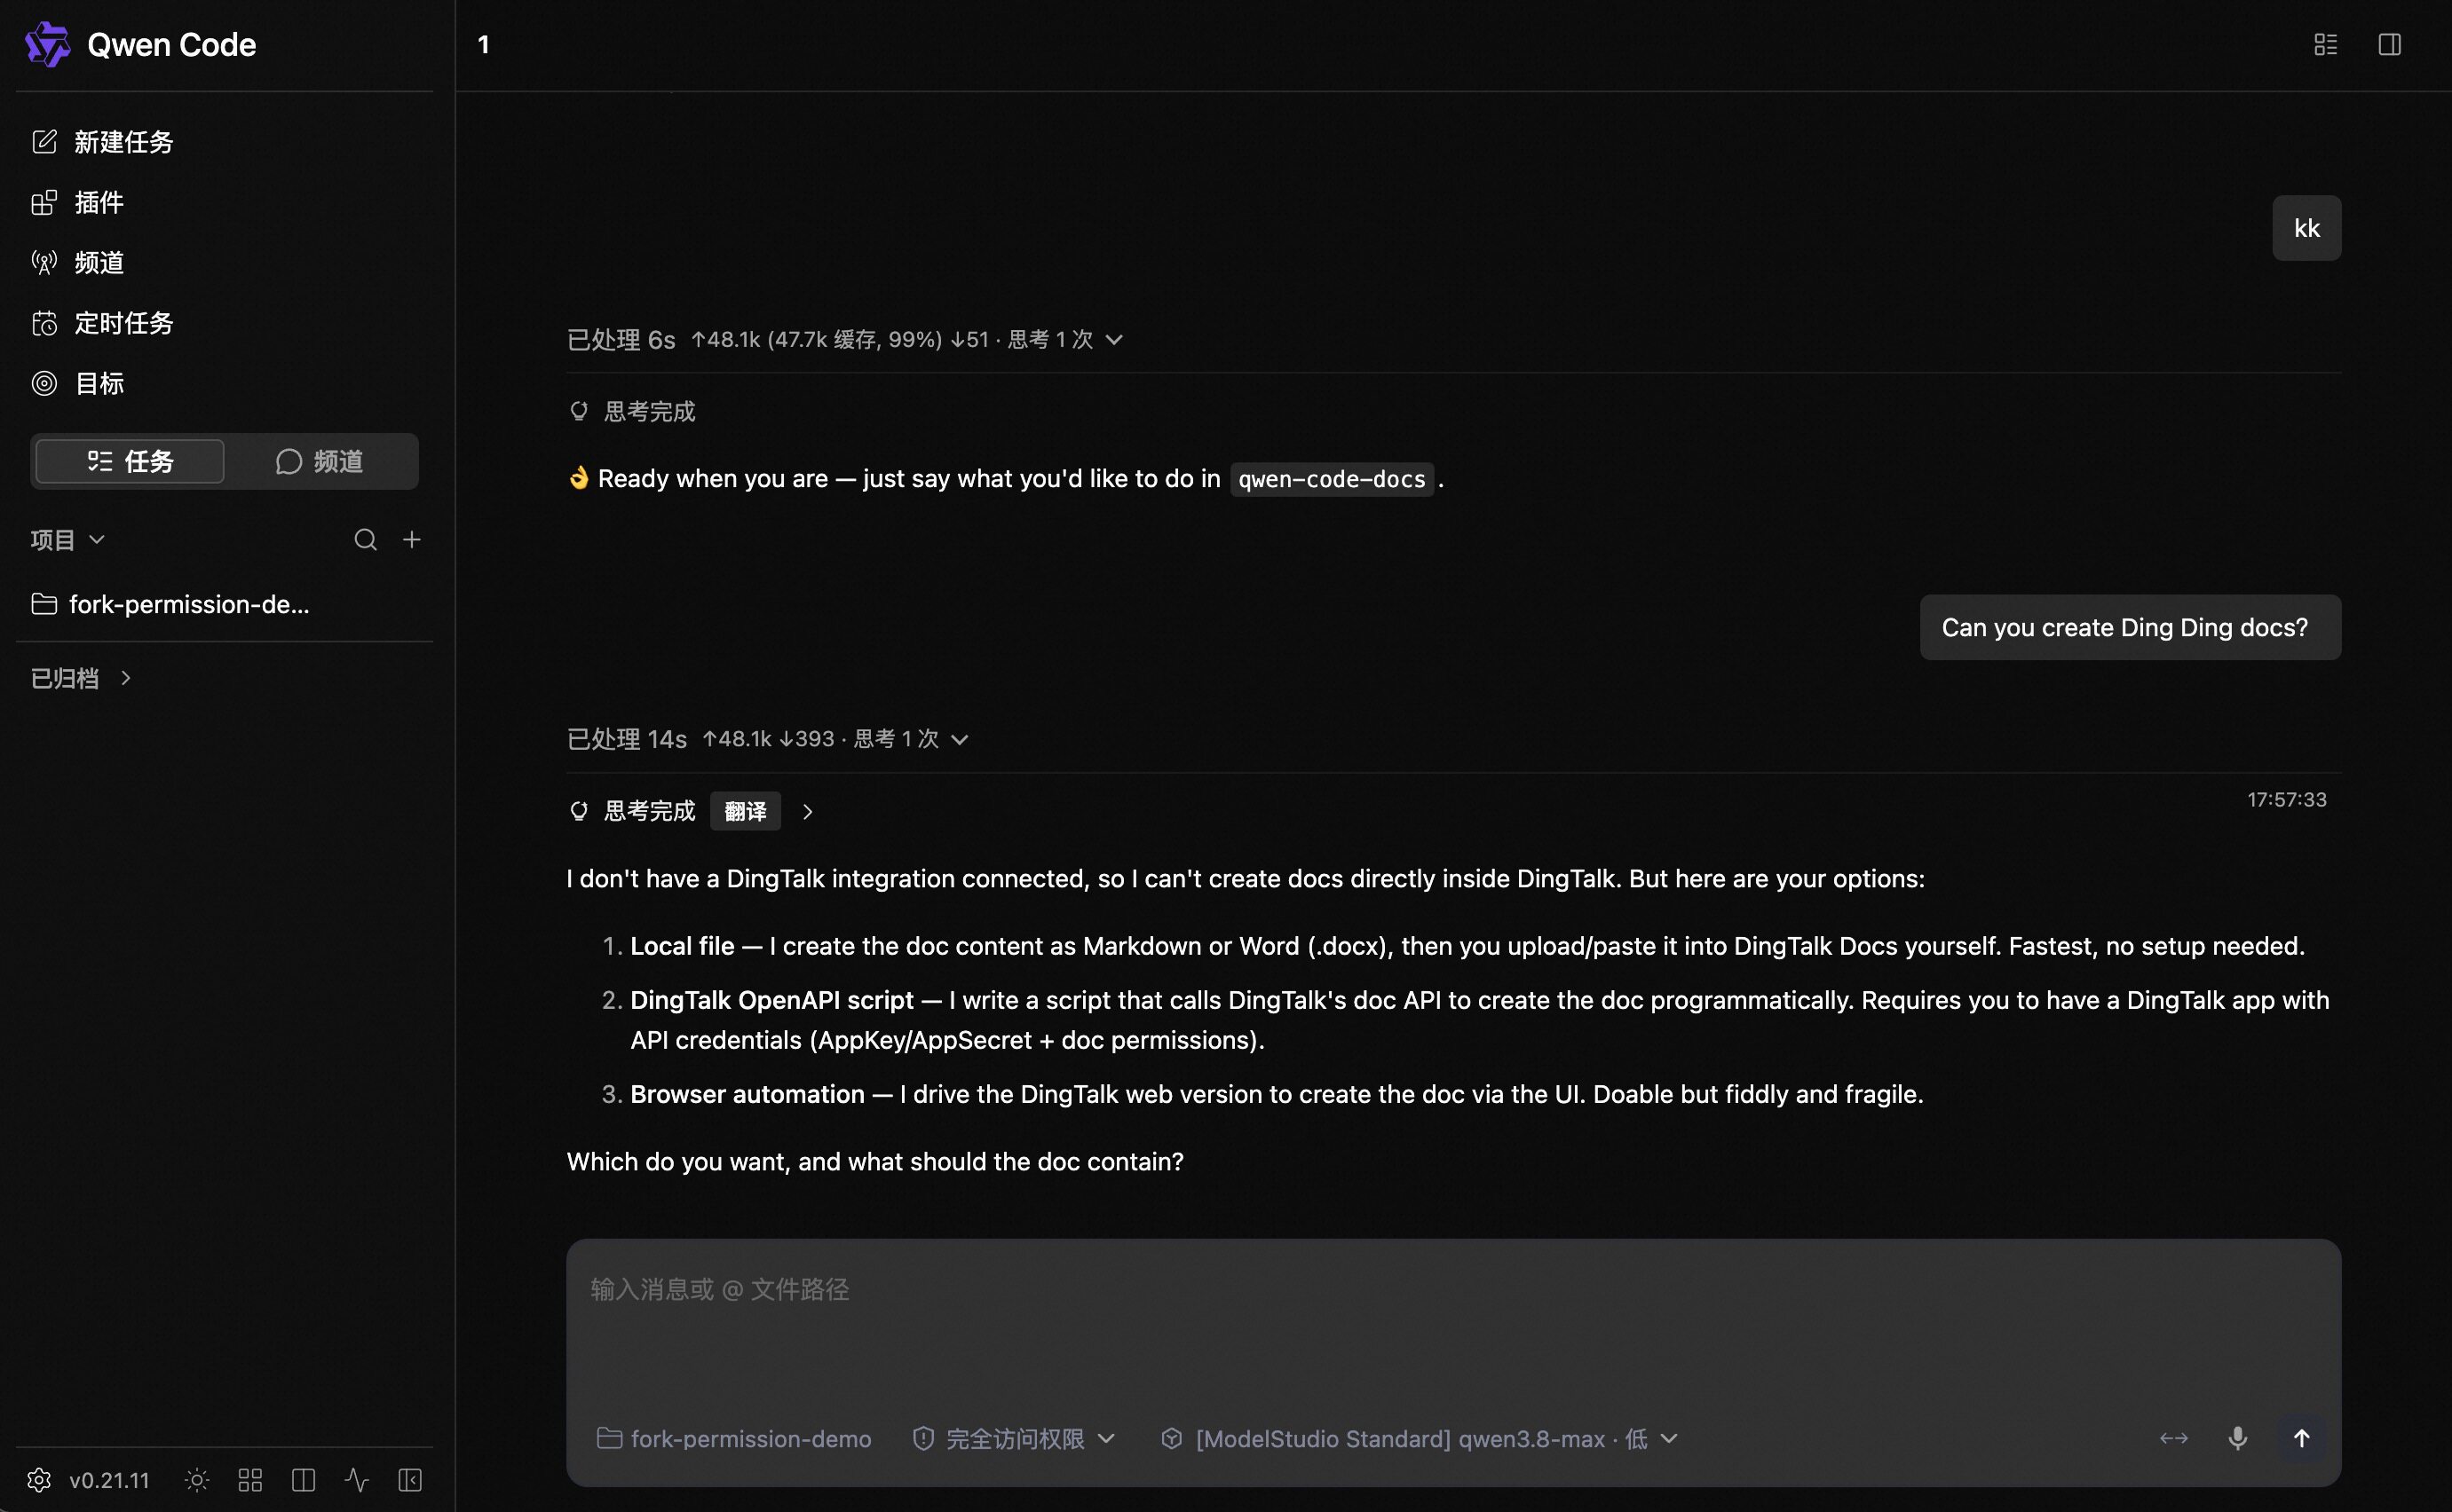The width and height of the screenshot is (2452, 1512).
Task: Start voice input with microphone icon
Action: click(2238, 1438)
